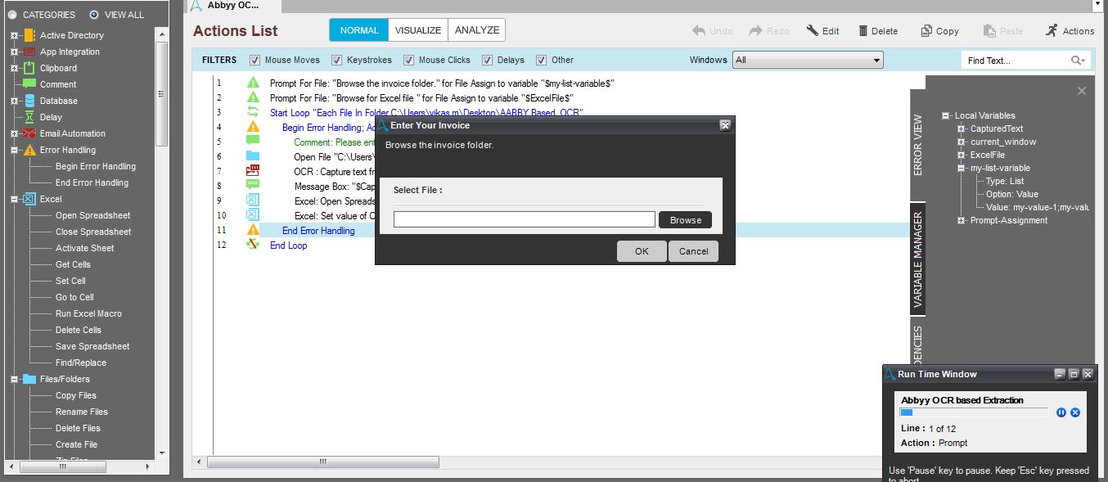Click the Run Time Window progress bar
1108x482 pixels.
point(974,412)
